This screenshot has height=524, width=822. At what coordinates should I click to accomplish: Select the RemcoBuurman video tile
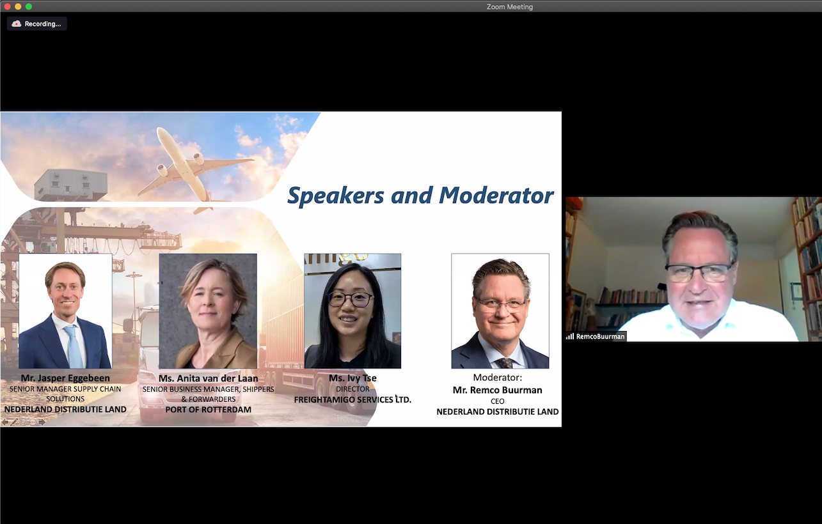[693, 268]
